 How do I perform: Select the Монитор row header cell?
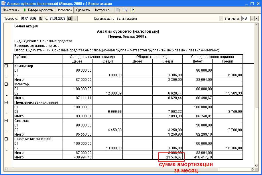pos(38,84)
